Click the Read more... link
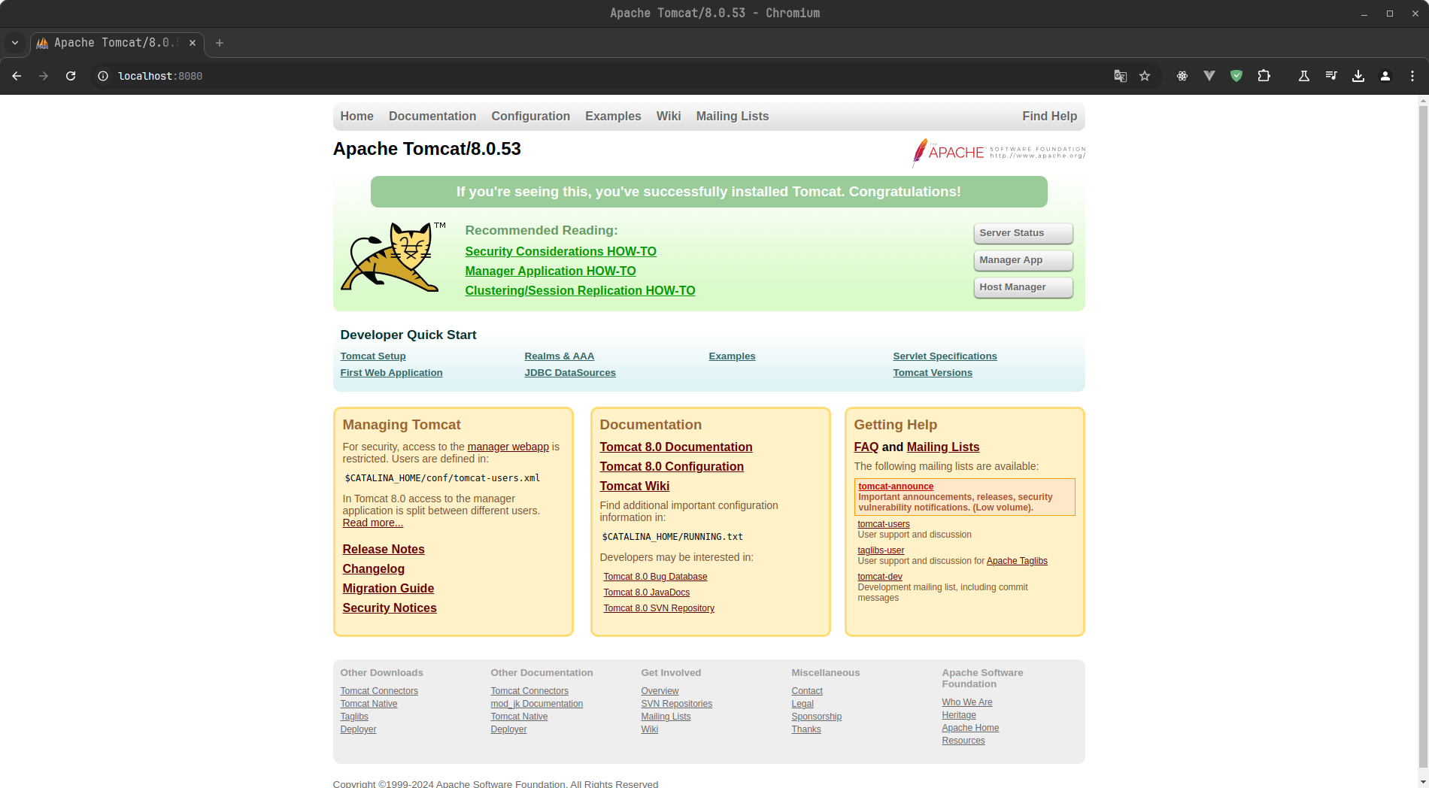This screenshot has width=1429, height=788. coord(373,523)
